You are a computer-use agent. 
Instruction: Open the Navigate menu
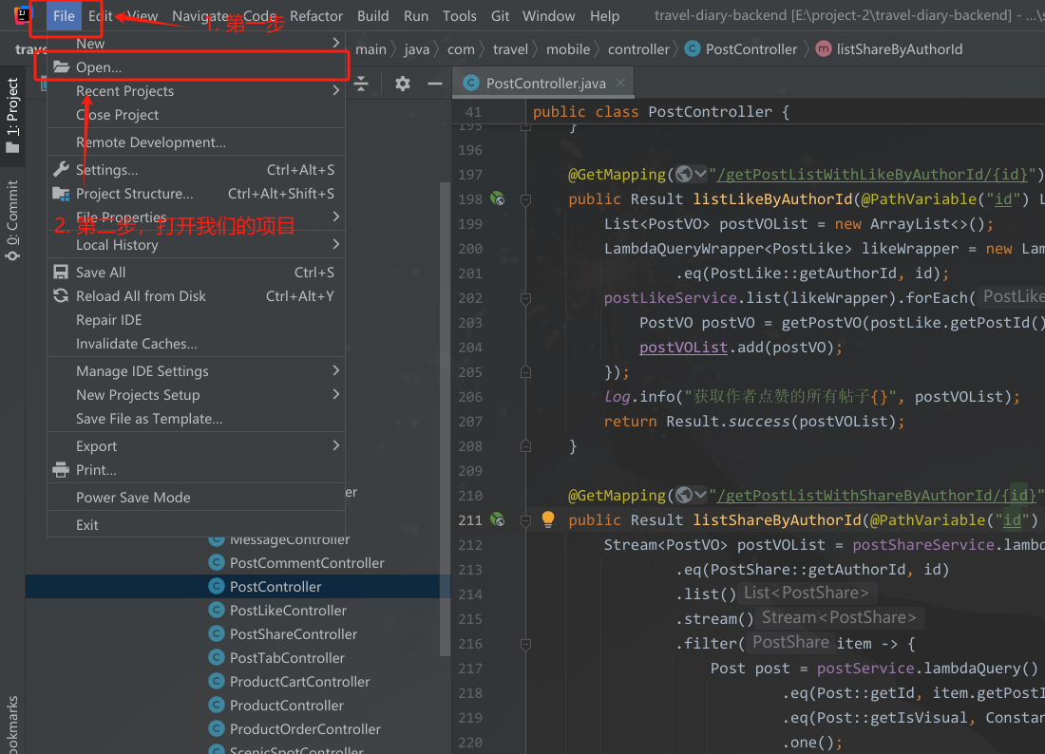pos(200,15)
